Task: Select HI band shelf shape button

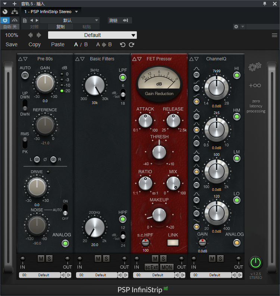Action: [196, 88]
